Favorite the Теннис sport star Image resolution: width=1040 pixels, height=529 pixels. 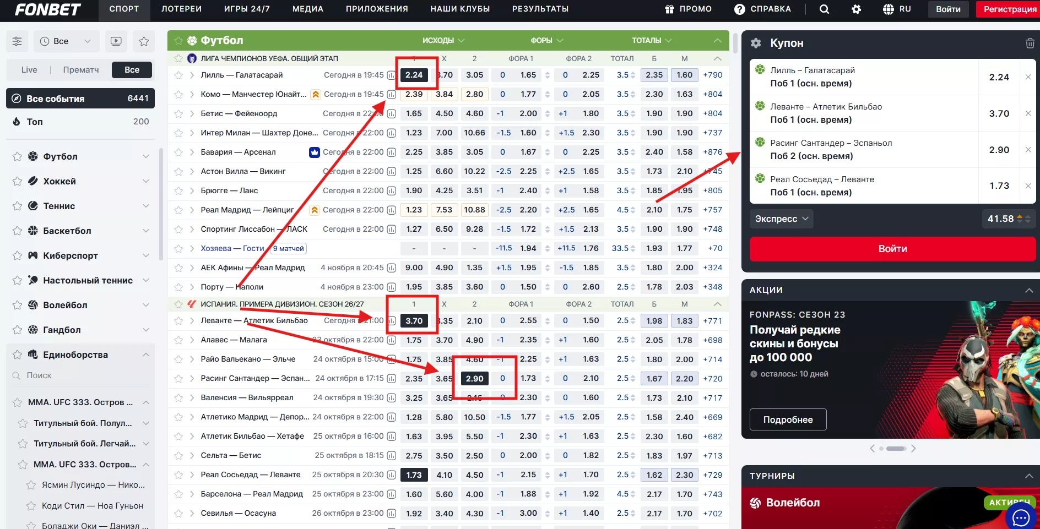pyautogui.click(x=17, y=206)
